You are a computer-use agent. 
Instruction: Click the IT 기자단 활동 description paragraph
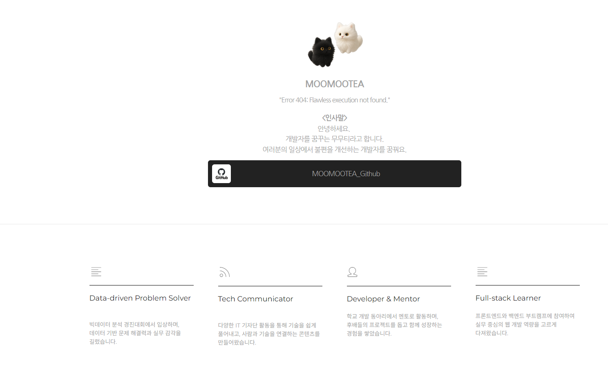(269, 334)
